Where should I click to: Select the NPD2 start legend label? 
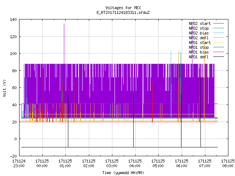coord(200,23)
